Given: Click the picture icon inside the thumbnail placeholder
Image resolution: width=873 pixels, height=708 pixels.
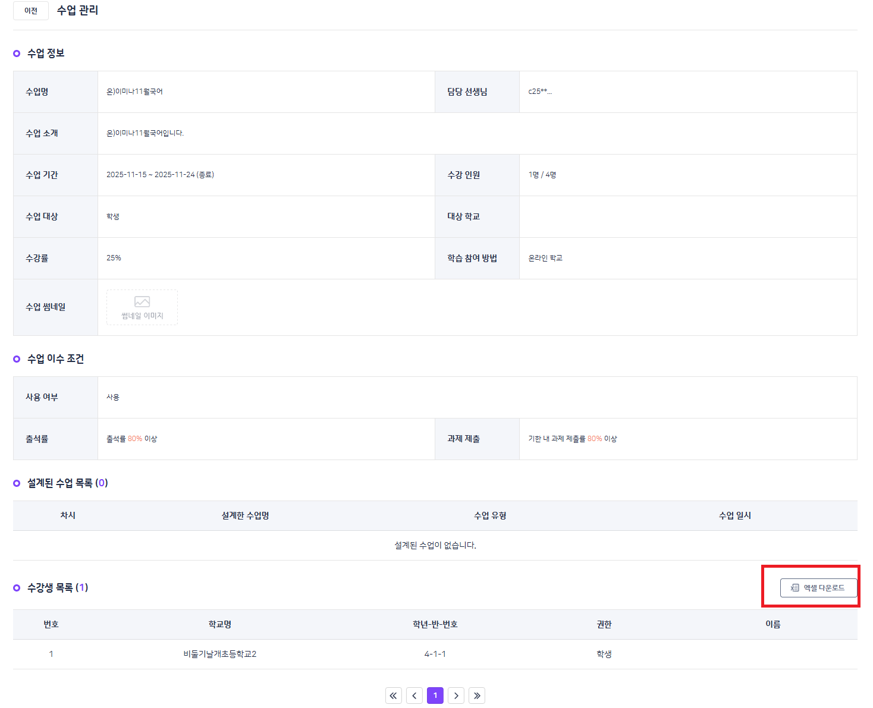Looking at the screenshot, I should [x=142, y=302].
